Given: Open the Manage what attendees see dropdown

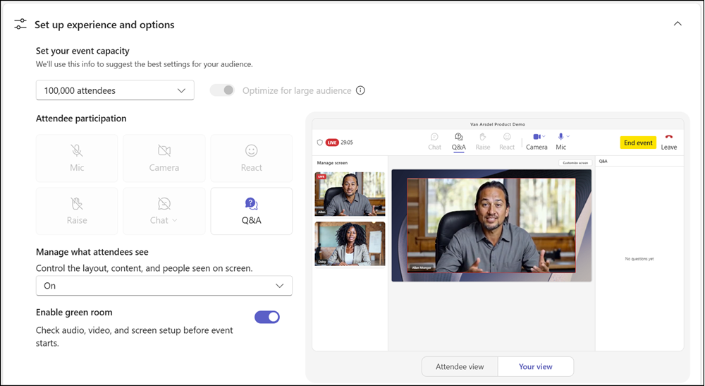Looking at the screenshot, I should [x=164, y=286].
